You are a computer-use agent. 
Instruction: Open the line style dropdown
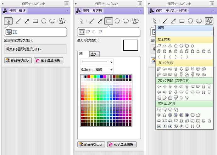click(x=97, y=62)
